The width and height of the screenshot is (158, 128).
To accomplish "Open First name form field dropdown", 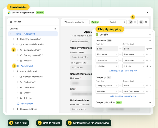I will click(107, 55).
